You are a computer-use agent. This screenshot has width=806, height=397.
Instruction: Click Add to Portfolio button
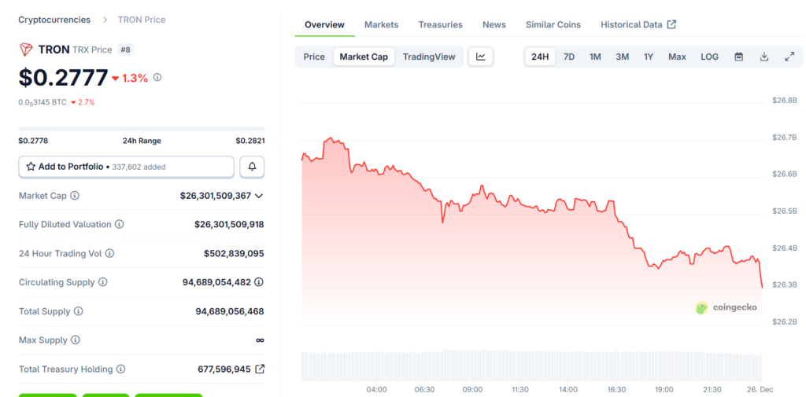[x=126, y=167]
